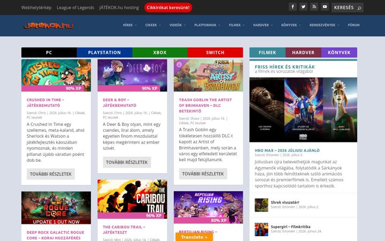Open the HBO Max 2026 júliusi ajánló link
385x241 pixels.
[x=287, y=150]
